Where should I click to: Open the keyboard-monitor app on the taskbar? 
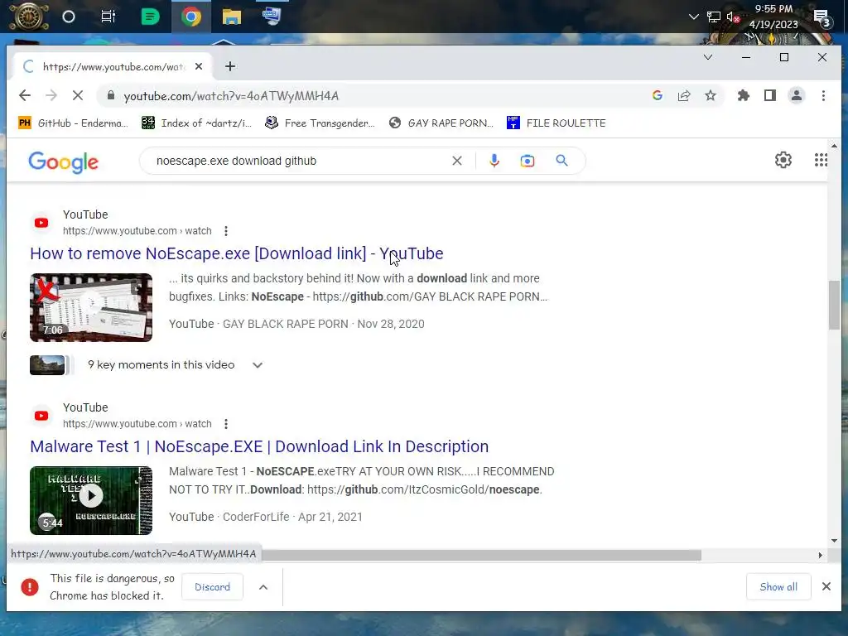tap(272, 17)
